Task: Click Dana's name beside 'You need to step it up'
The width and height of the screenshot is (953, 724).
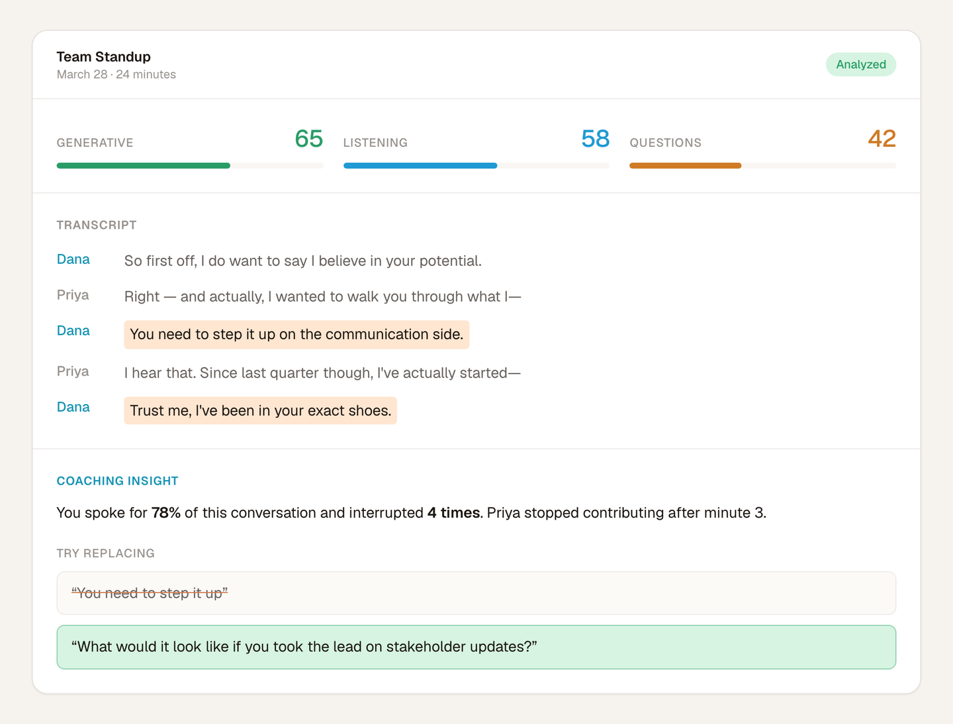Action: coord(73,331)
